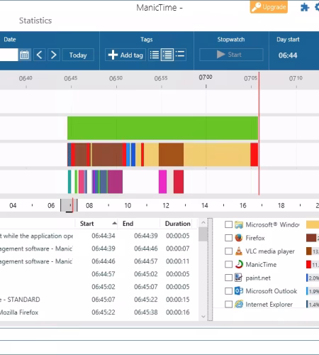Click the 07:00 mark on time ruler
The image size is (319, 355).
tap(206, 77)
